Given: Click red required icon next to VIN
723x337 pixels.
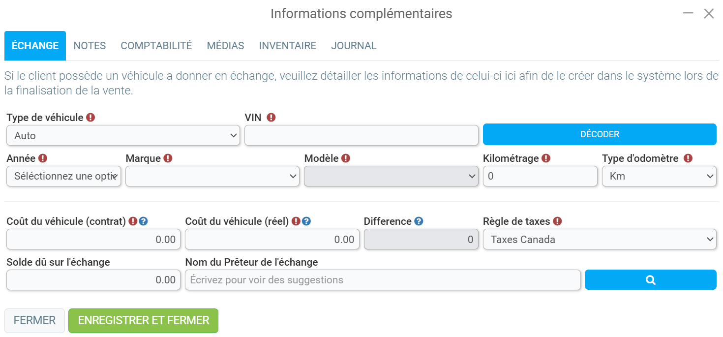Looking at the screenshot, I should (x=271, y=118).
